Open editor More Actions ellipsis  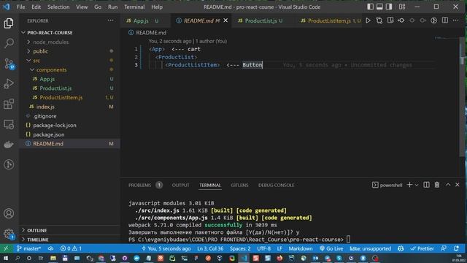click(x=455, y=20)
